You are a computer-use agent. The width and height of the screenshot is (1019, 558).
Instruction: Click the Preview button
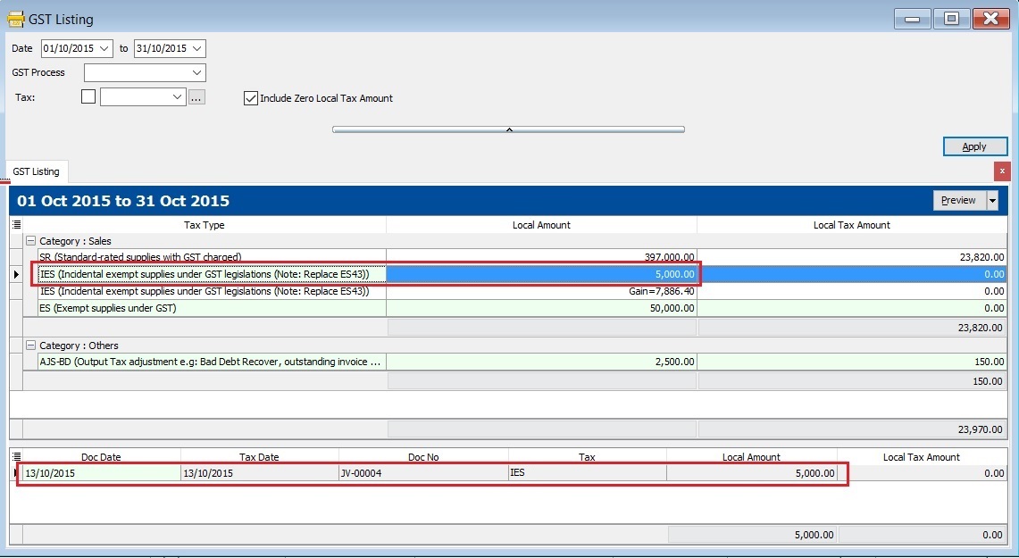pyautogui.click(x=957, y=200)
